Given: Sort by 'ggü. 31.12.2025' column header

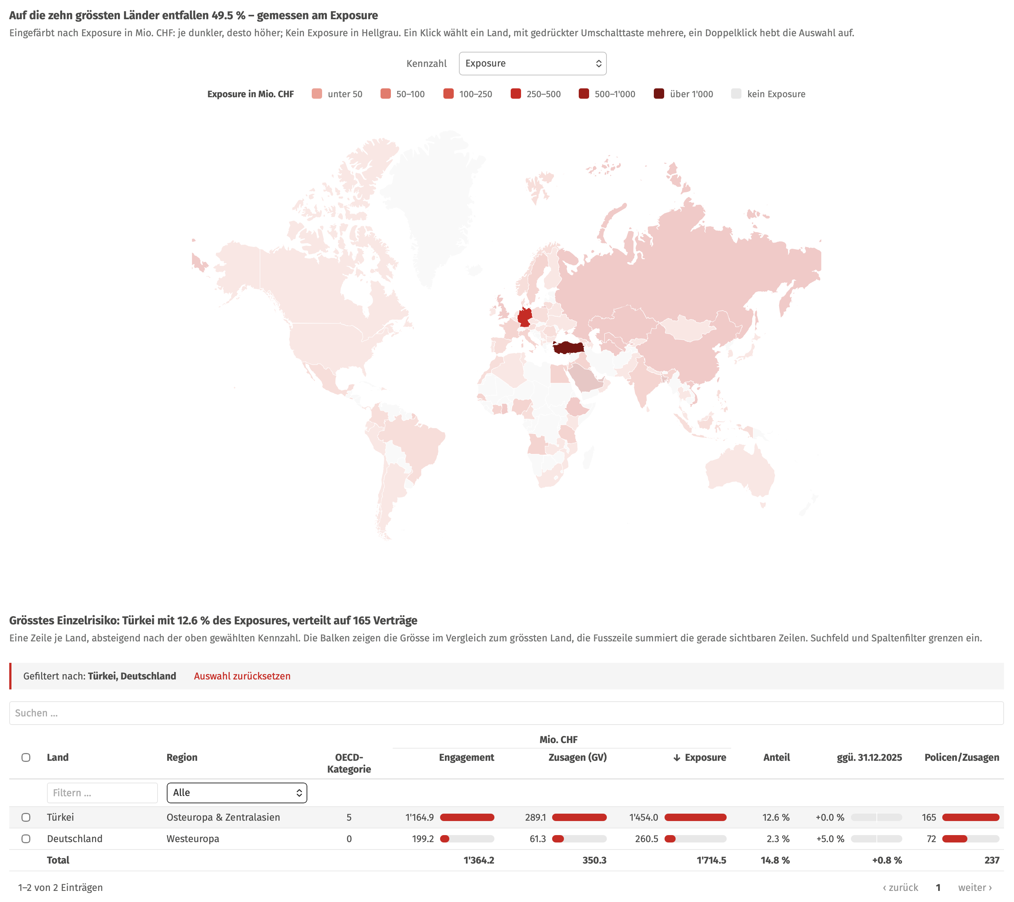Looking at the screenshot, I should tap(869, 757).
